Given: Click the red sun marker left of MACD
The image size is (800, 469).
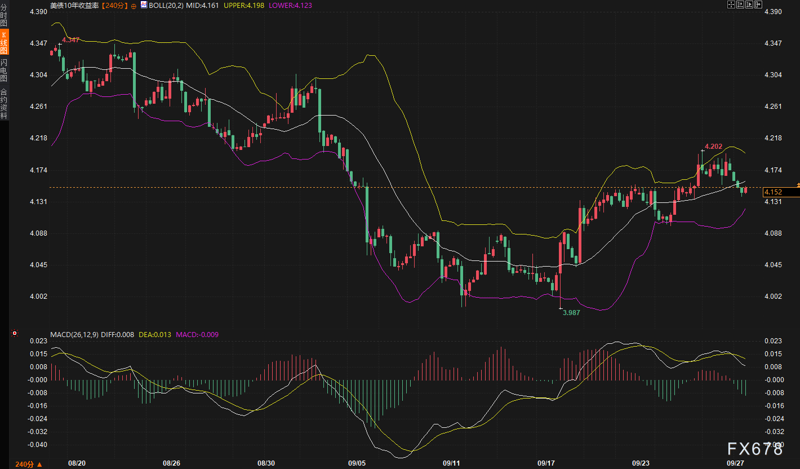Looking at the screenshot, I should pos(15,334).
